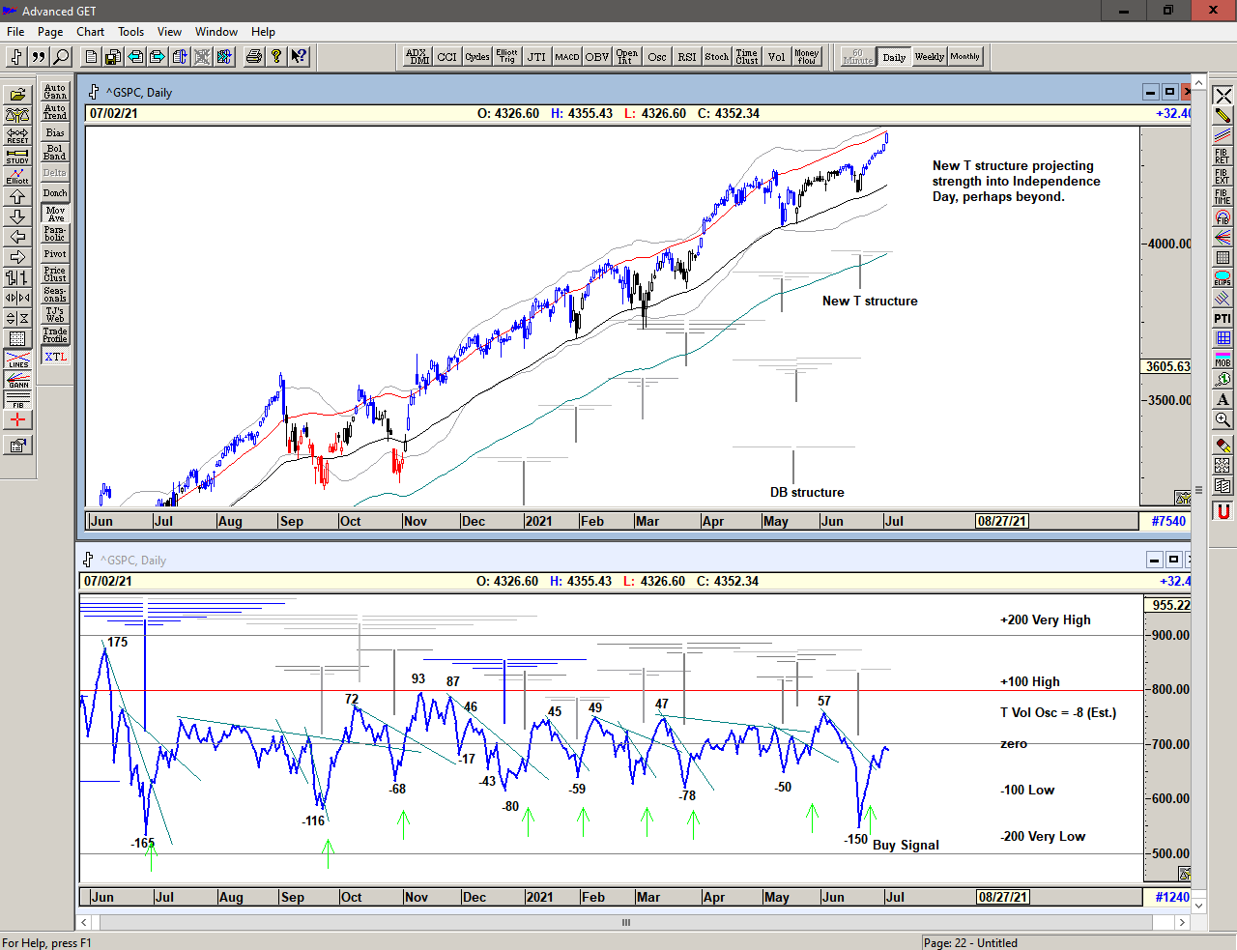This screenshot has width=1237, height=950.
Task: Toggle the XTL indicator button
Action: [55, 357]
